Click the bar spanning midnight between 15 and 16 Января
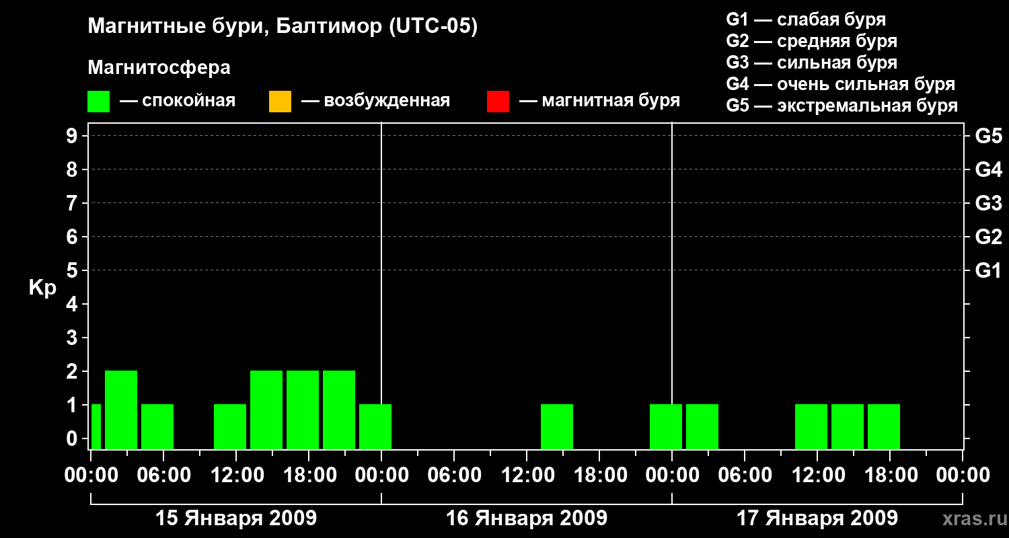 [x=375, y=426]
